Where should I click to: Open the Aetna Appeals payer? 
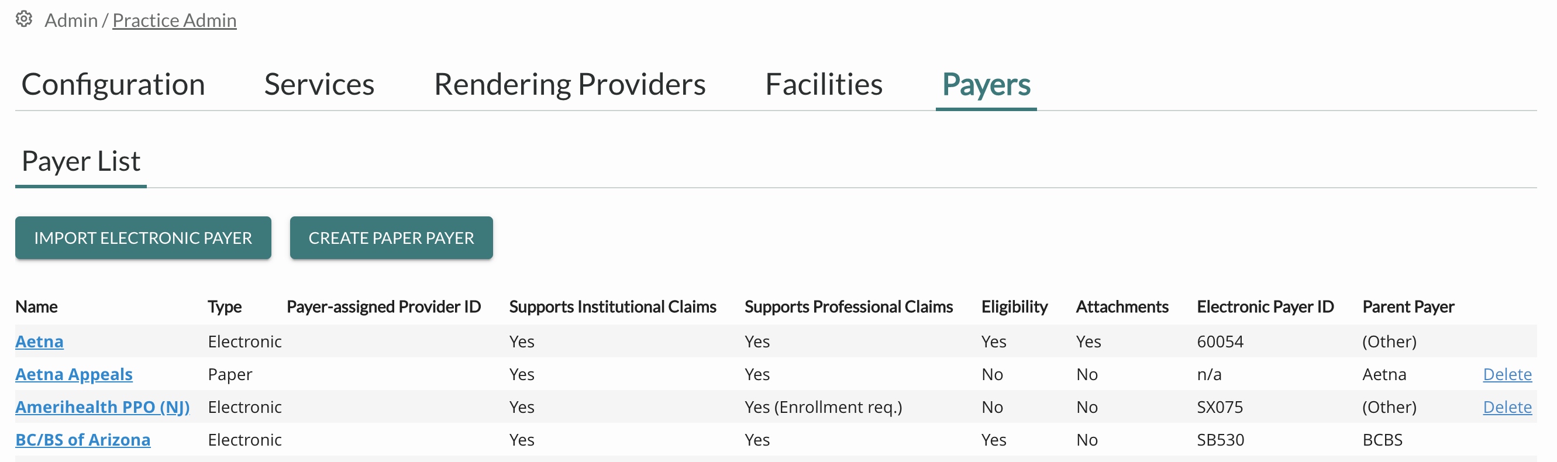pyautogui.click(x=74, y=374)
